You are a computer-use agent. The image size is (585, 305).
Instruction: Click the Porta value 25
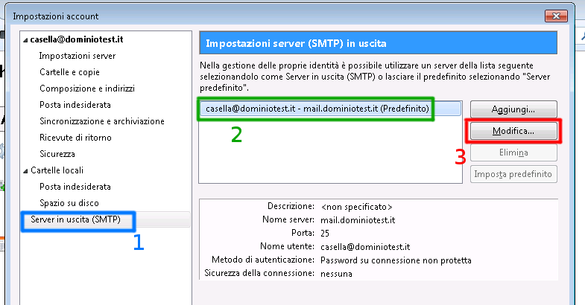[325, 234]
